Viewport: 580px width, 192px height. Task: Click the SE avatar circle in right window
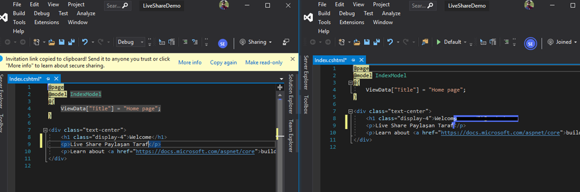pyautogui.click(x=531, y=43)
